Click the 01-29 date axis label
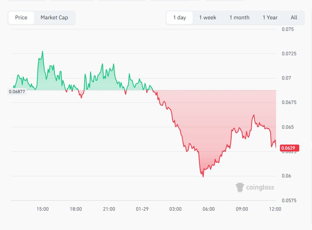 (x=142, y=209)
